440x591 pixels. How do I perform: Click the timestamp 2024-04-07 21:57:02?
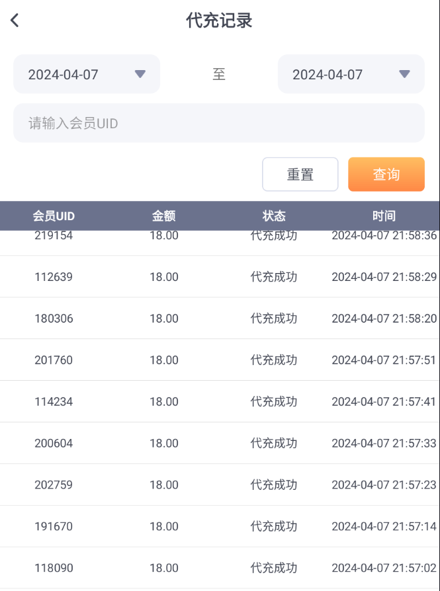pyautogui.click(x=384, y=569)
